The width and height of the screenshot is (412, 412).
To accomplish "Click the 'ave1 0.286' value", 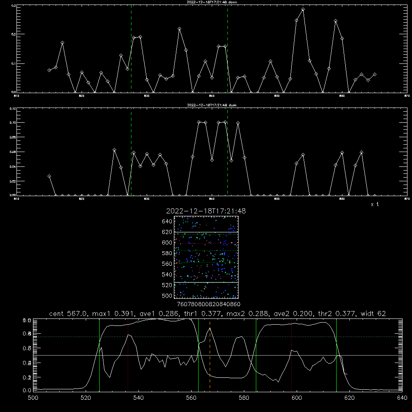I will (159, 314).
